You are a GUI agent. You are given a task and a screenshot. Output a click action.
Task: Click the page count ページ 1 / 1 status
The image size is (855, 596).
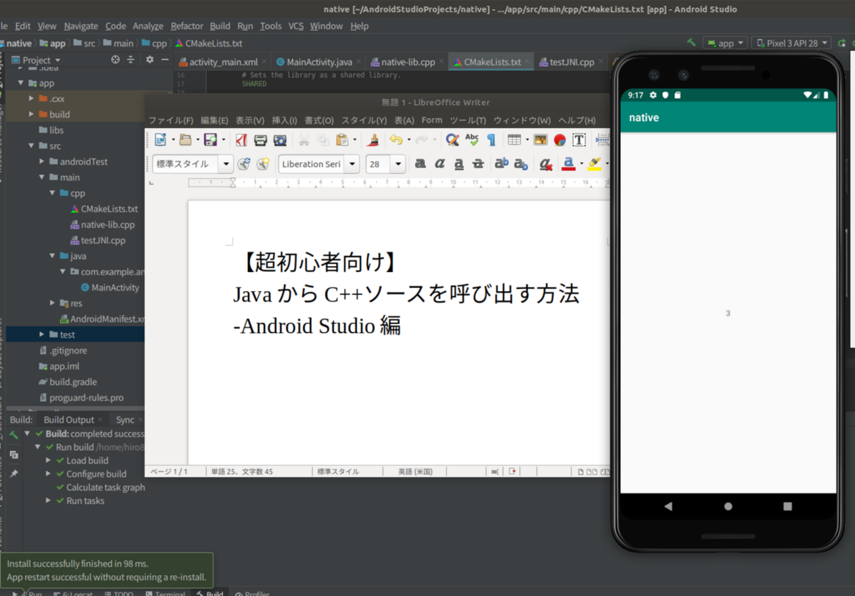[x=169, y=471]
